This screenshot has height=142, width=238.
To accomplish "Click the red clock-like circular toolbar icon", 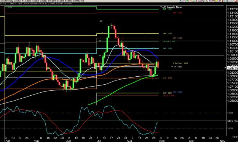I will click(x=200, y=1).
